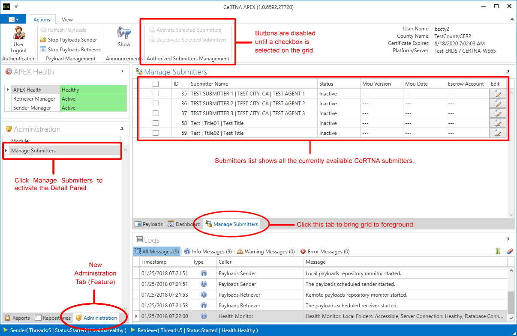Select Manage Submitters module in Administration
Screen dimensions: 517x336
(33, 151)
